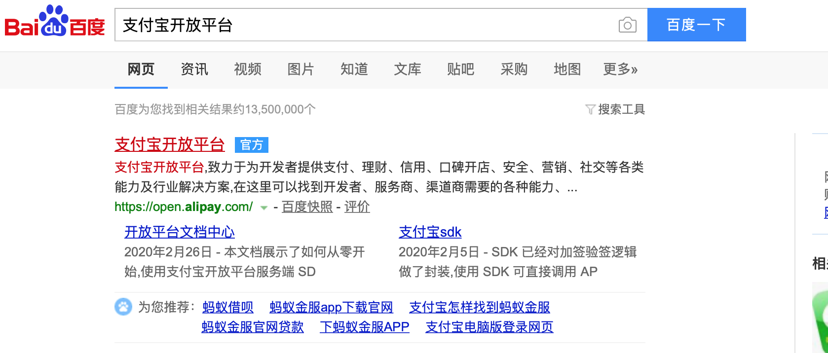Click the https://open.alipay.com/ URL
The height and width of the screenshot is (353, 828).
click(184, 207)
